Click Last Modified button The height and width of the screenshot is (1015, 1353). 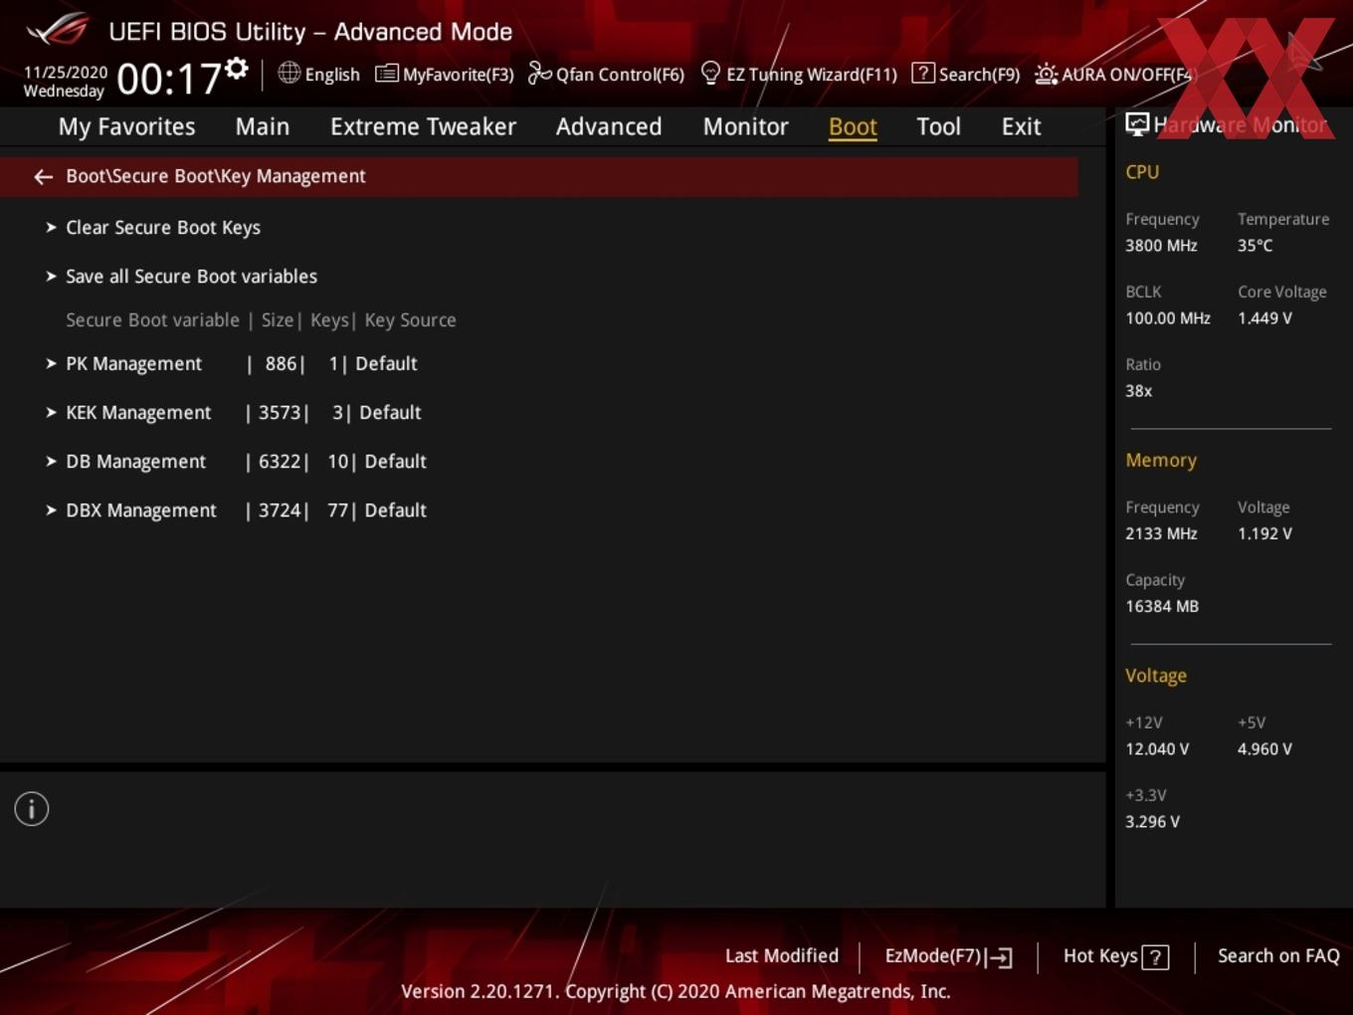coord(782,955)
